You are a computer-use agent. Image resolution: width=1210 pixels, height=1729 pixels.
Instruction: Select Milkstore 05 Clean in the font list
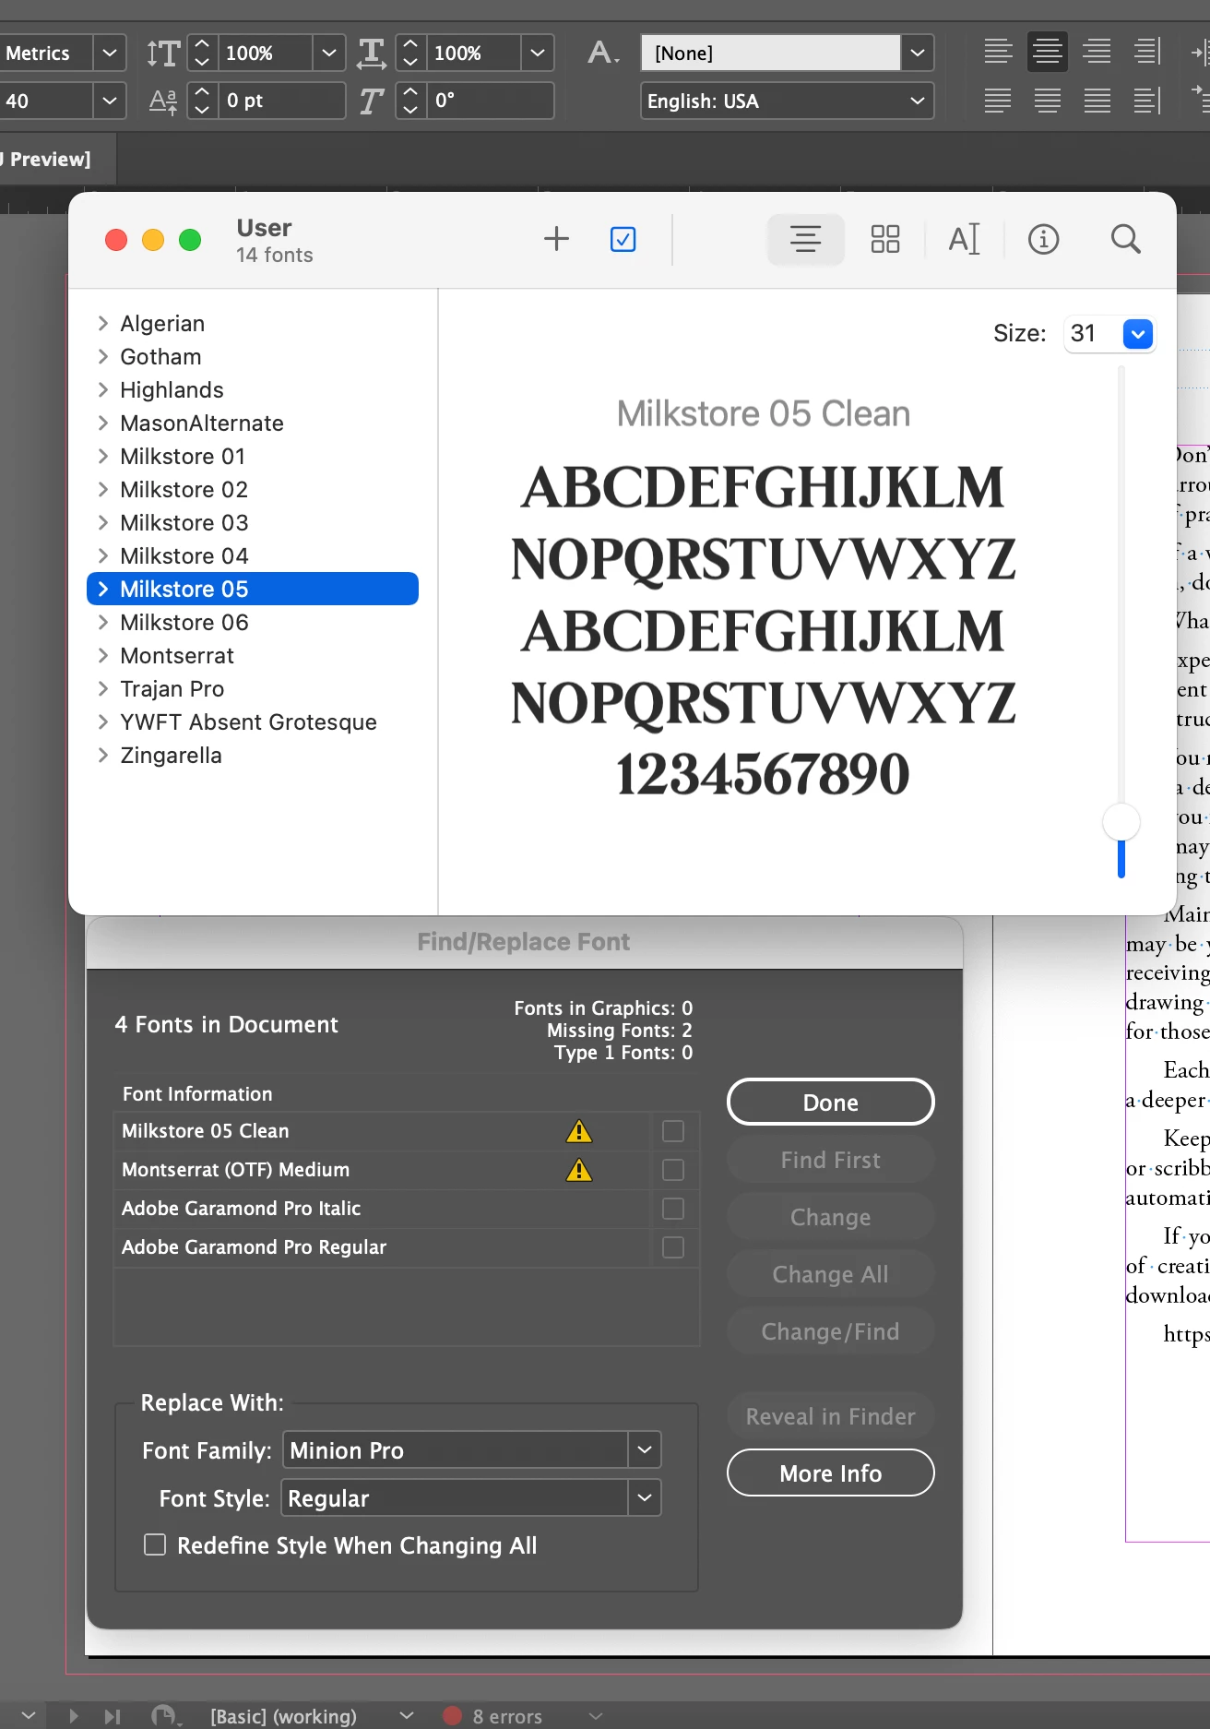click(x=383, y=1131)
